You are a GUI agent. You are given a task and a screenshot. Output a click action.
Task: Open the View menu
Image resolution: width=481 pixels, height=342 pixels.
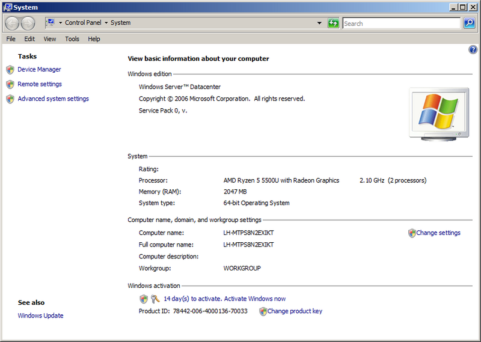coord(50,39)
